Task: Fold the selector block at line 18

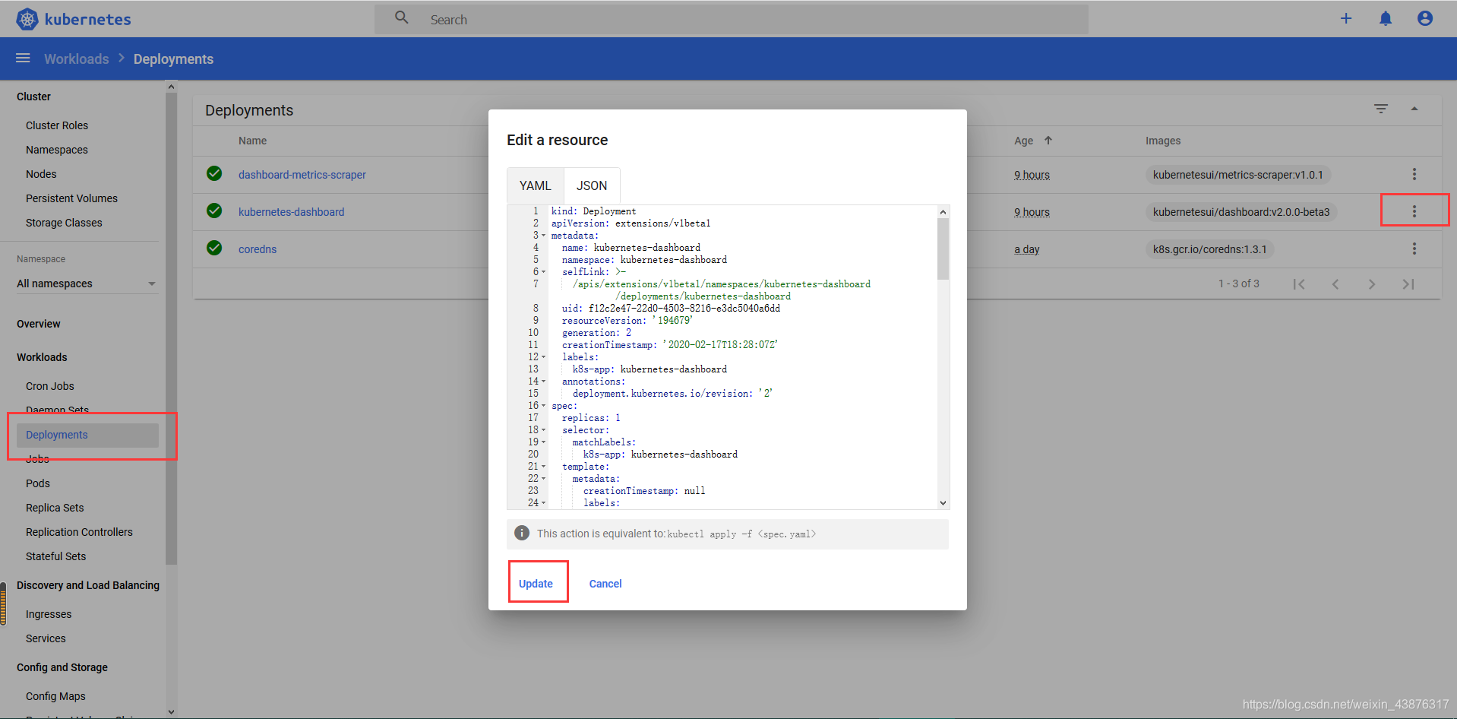Action: [543, 430]
